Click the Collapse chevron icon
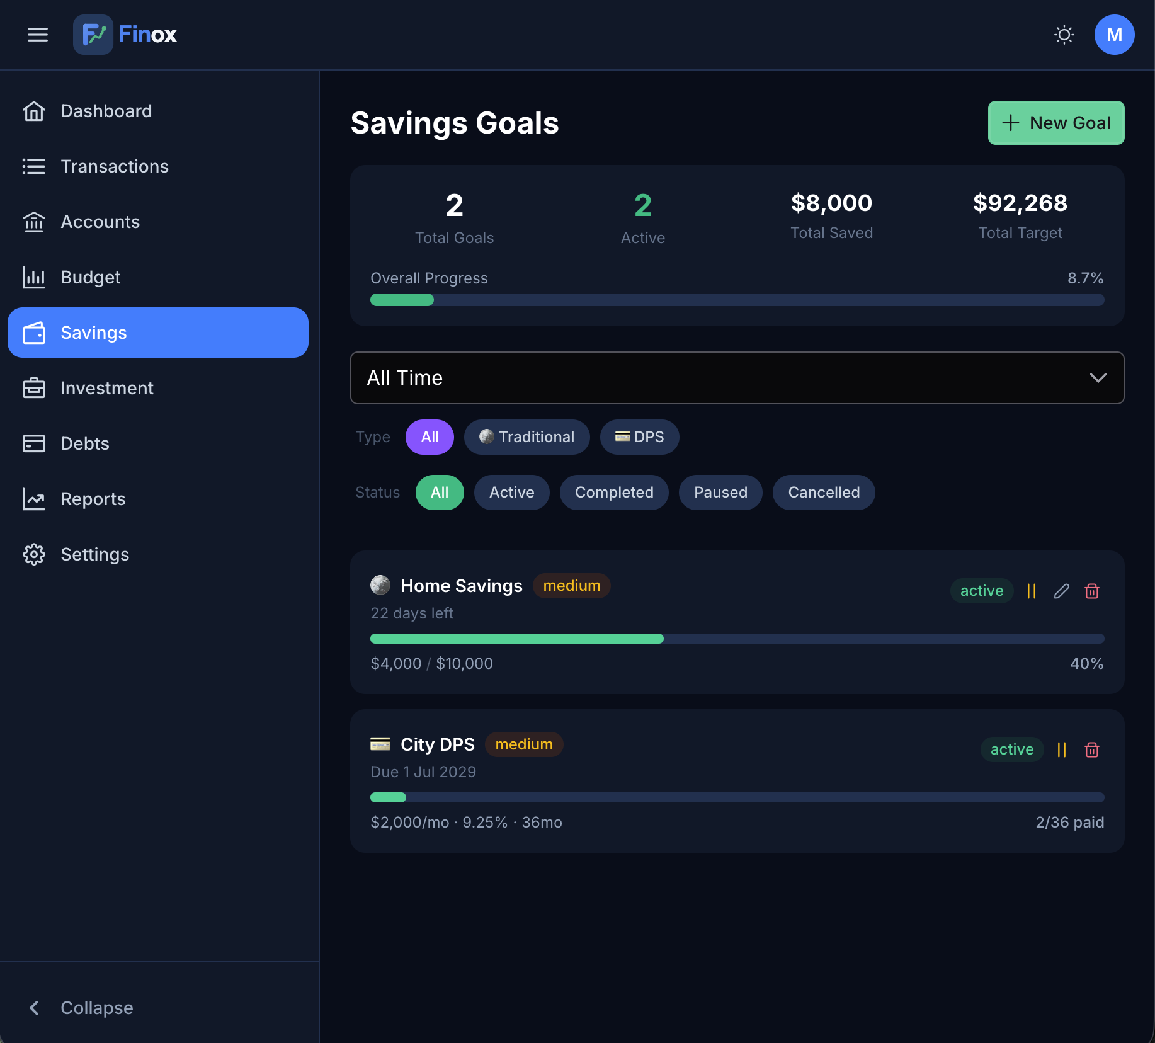Image resolution: width=1155 pixels, height=1043 pixels. click(x=34, y=1008)
